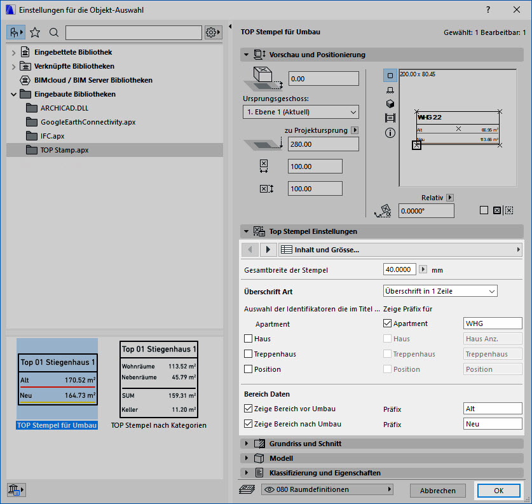Expand Eingebettete Bibliothek tree node

coord(13,53)
